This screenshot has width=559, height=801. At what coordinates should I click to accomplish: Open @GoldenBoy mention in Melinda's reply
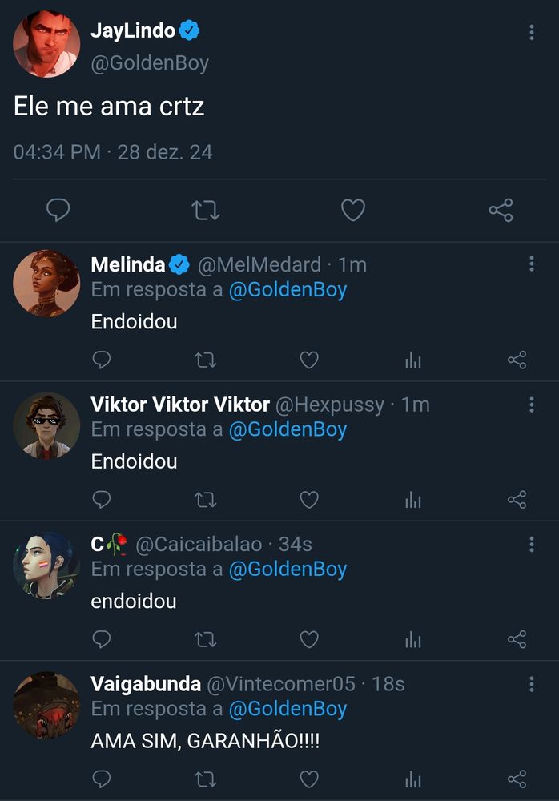287,290
